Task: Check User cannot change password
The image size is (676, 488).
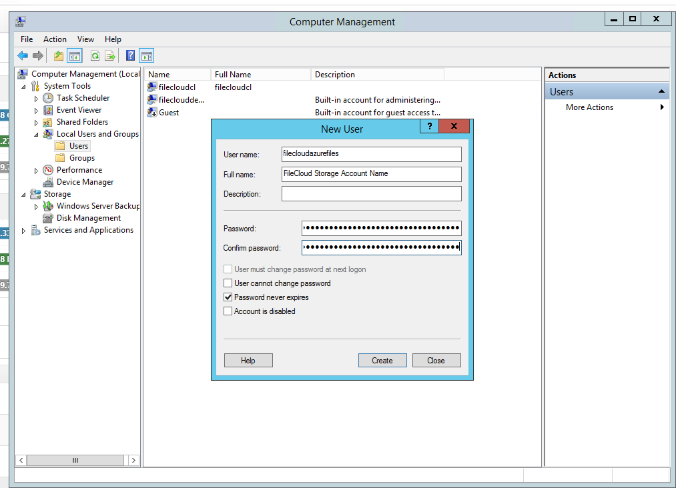Action: [228, 283]
